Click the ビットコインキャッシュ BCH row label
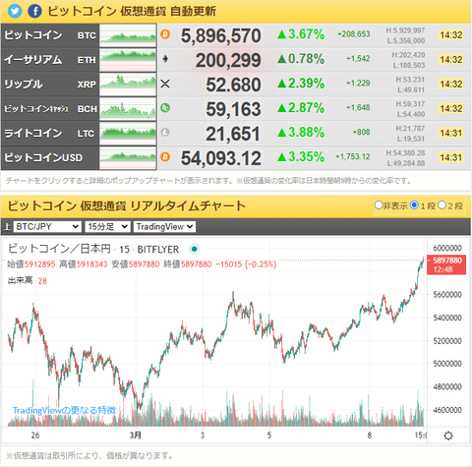Viewport: 472px width, 467px height. coord(50,109)
